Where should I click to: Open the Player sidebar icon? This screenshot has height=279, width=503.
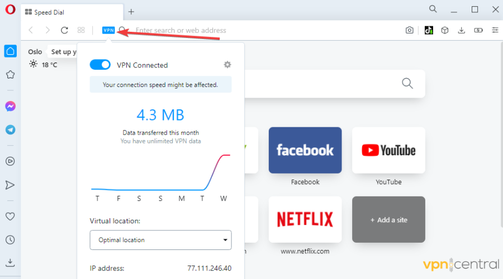click(x=10, y=161)
